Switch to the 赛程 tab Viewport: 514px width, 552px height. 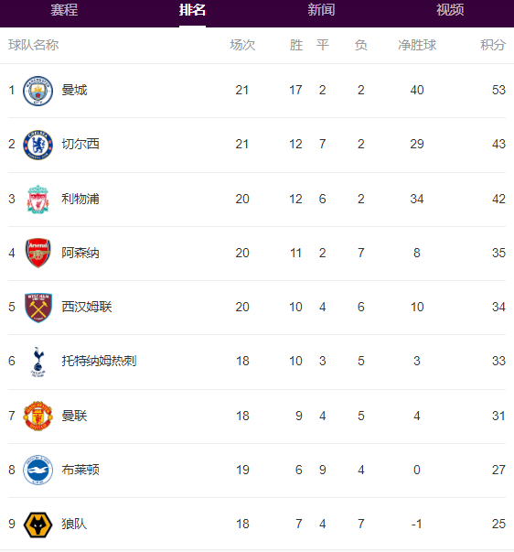pos(64,10)
